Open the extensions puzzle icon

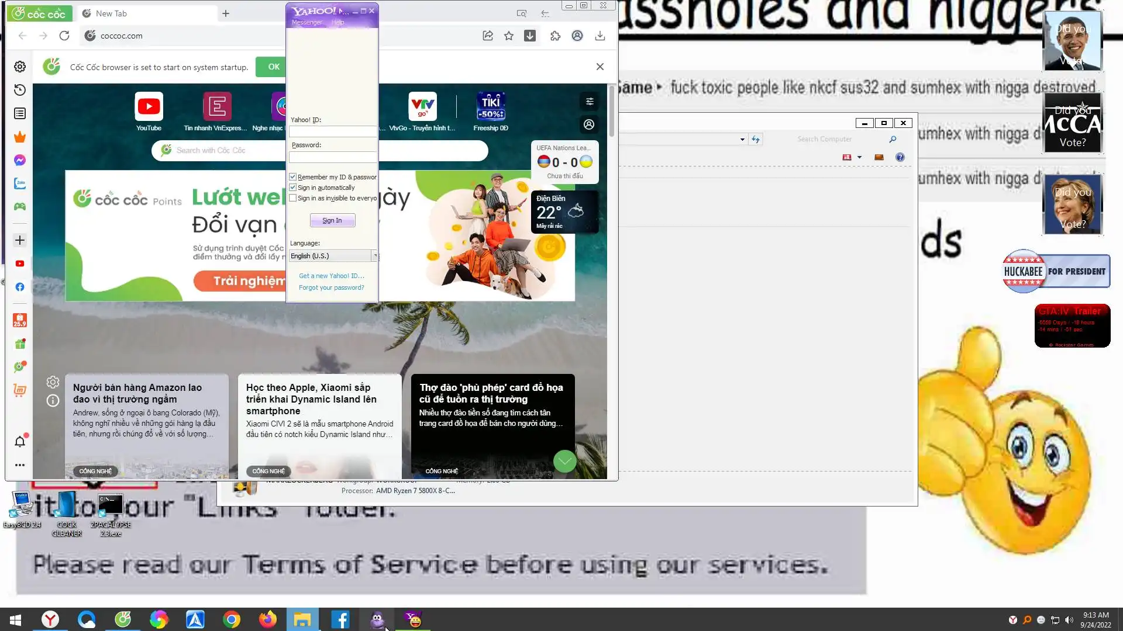coord(555,36)
